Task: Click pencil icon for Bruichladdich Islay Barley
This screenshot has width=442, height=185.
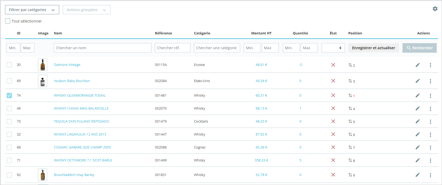Action: pos(418,175)
